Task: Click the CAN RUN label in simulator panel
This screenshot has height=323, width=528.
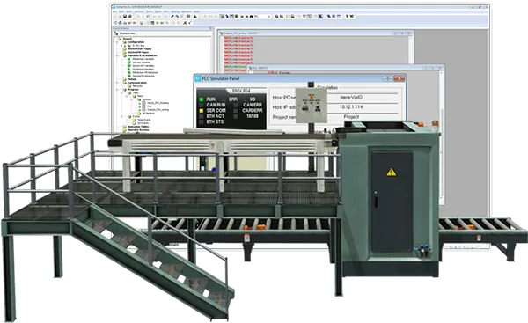Action: tap(216, 105)
